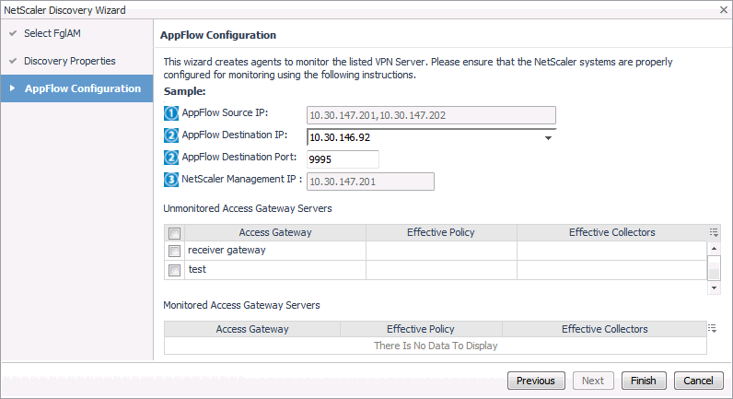Click the Cancel button
This screenshot has height=399, width=733.
pyautogui.click(x=698, y=381)
